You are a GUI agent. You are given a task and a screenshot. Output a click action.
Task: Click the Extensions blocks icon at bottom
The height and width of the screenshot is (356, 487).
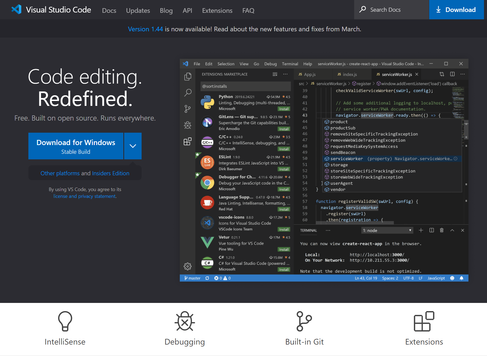(424, 321)
